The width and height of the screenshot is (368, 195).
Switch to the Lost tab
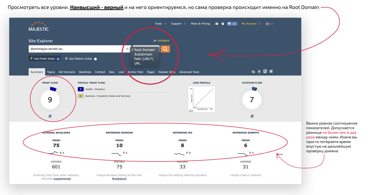pos(121,72)
